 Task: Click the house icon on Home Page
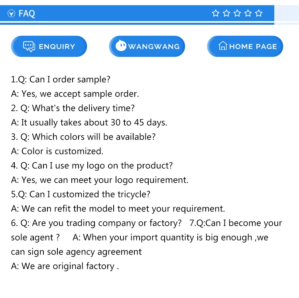point(223,46)
